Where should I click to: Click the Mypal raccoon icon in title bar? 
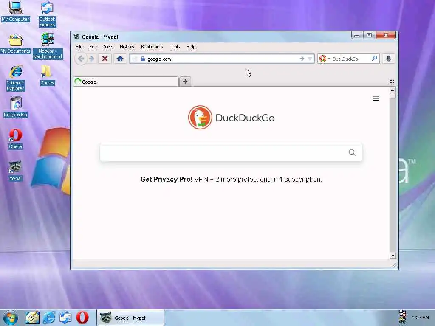pyautogui.click(x=76, y=37)
